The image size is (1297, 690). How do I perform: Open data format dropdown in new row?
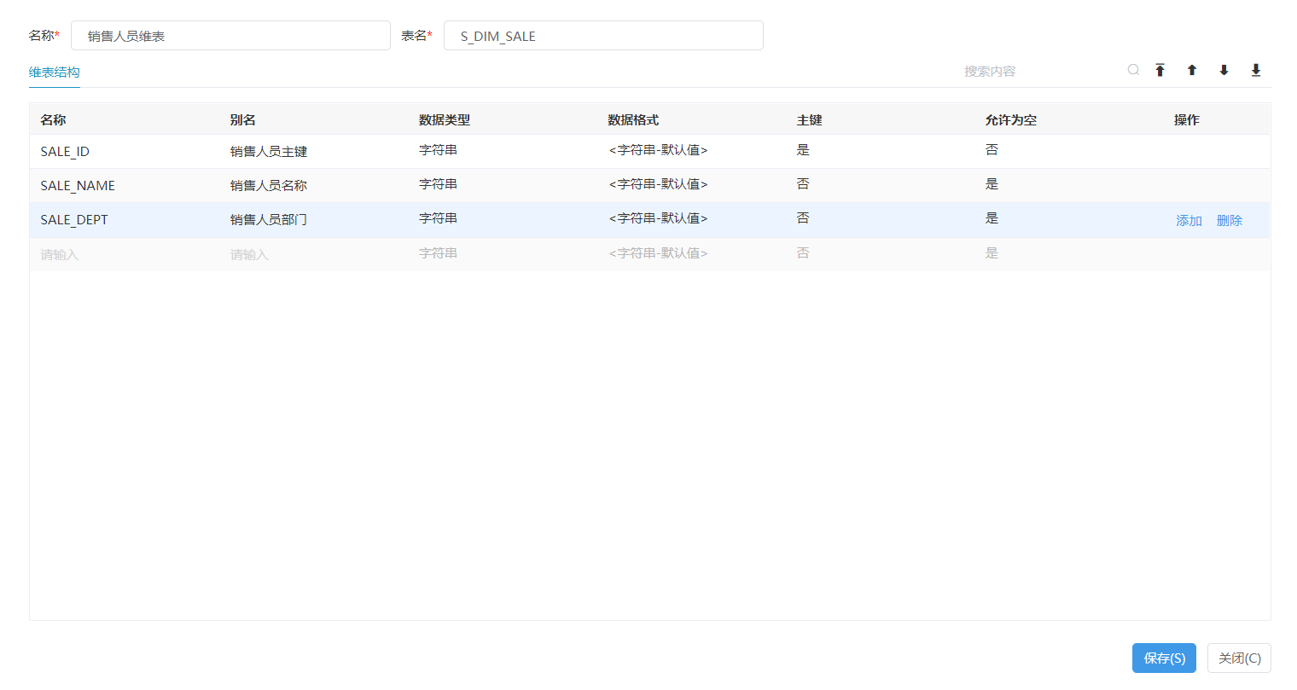click(658, 253)
